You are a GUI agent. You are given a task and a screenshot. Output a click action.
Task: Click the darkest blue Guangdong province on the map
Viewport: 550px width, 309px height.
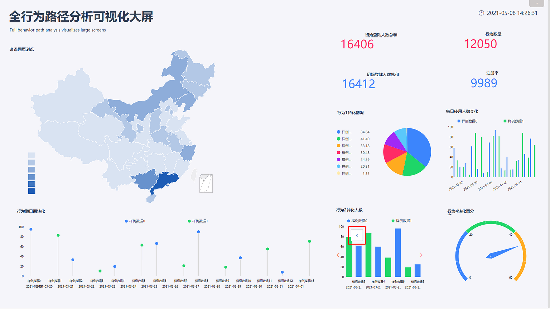click(166, 181)
